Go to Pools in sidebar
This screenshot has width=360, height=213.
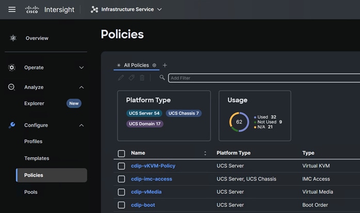click(31, 192)
